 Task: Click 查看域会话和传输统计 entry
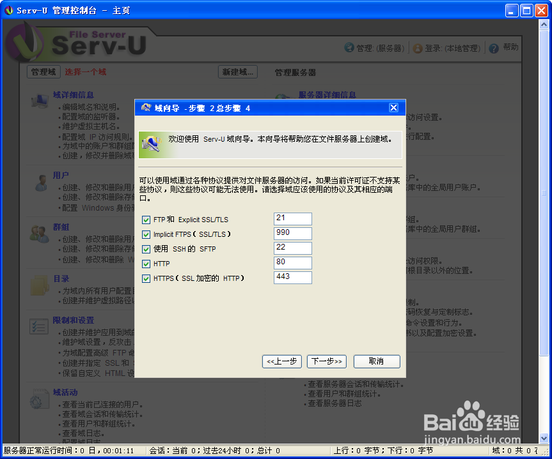pyautogui.click(x=102, y=414)
